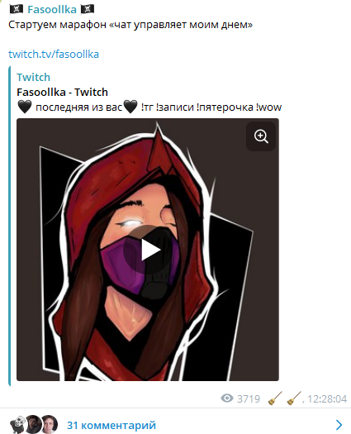Open the Fasoollka channel name
The width and height of the screenshot is (351, 434).
click(x=52, y=10)
